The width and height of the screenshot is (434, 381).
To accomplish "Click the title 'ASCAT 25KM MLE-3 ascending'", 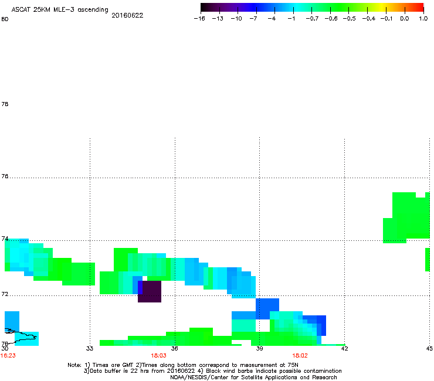I will click(x=60, y=9).
